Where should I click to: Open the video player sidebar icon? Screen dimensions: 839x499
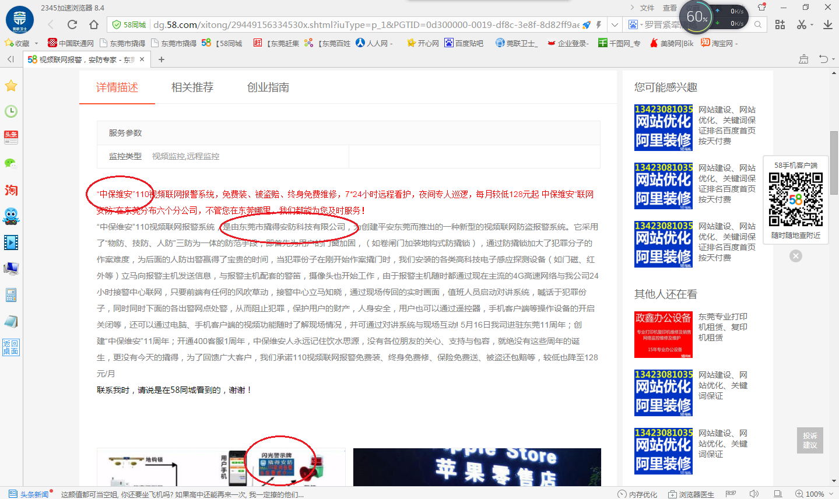11,242
